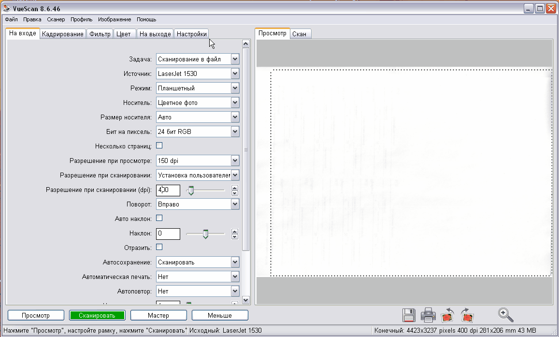Click the VueScan title bar app icon
The width and height of the screenshot is (559, 337).
pyautogui.click(x=6, y=9)
